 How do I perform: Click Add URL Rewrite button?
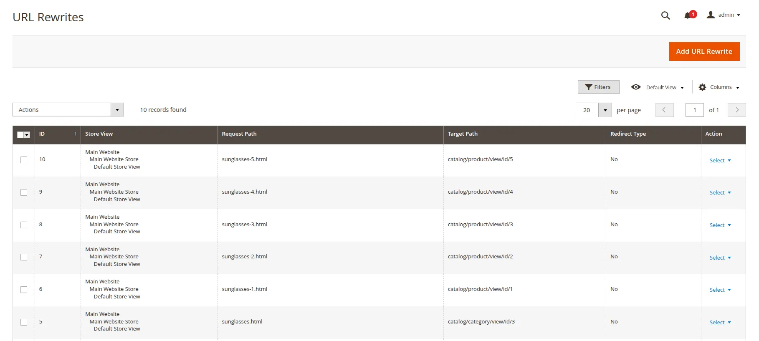704,51
